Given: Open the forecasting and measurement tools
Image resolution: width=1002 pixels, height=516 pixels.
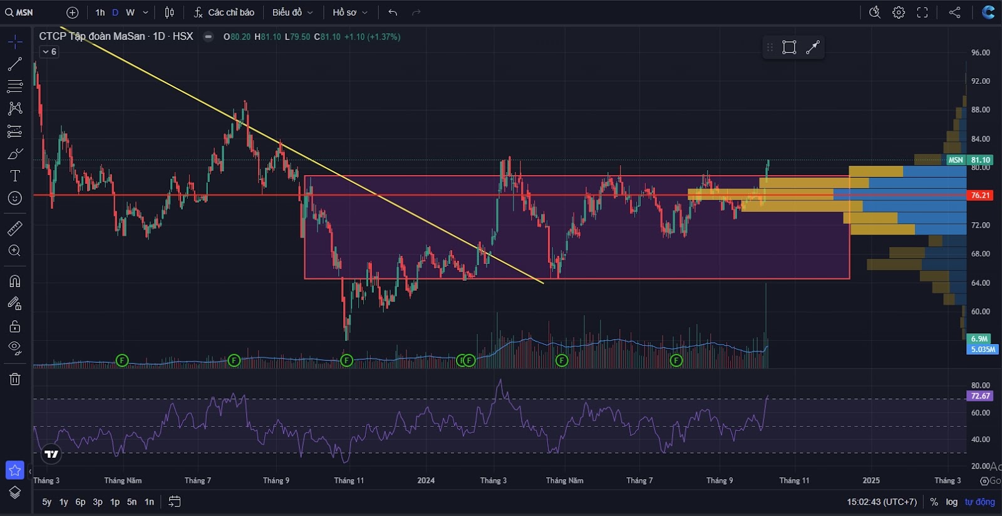Looking at the screenshot, I should (15, 131).
